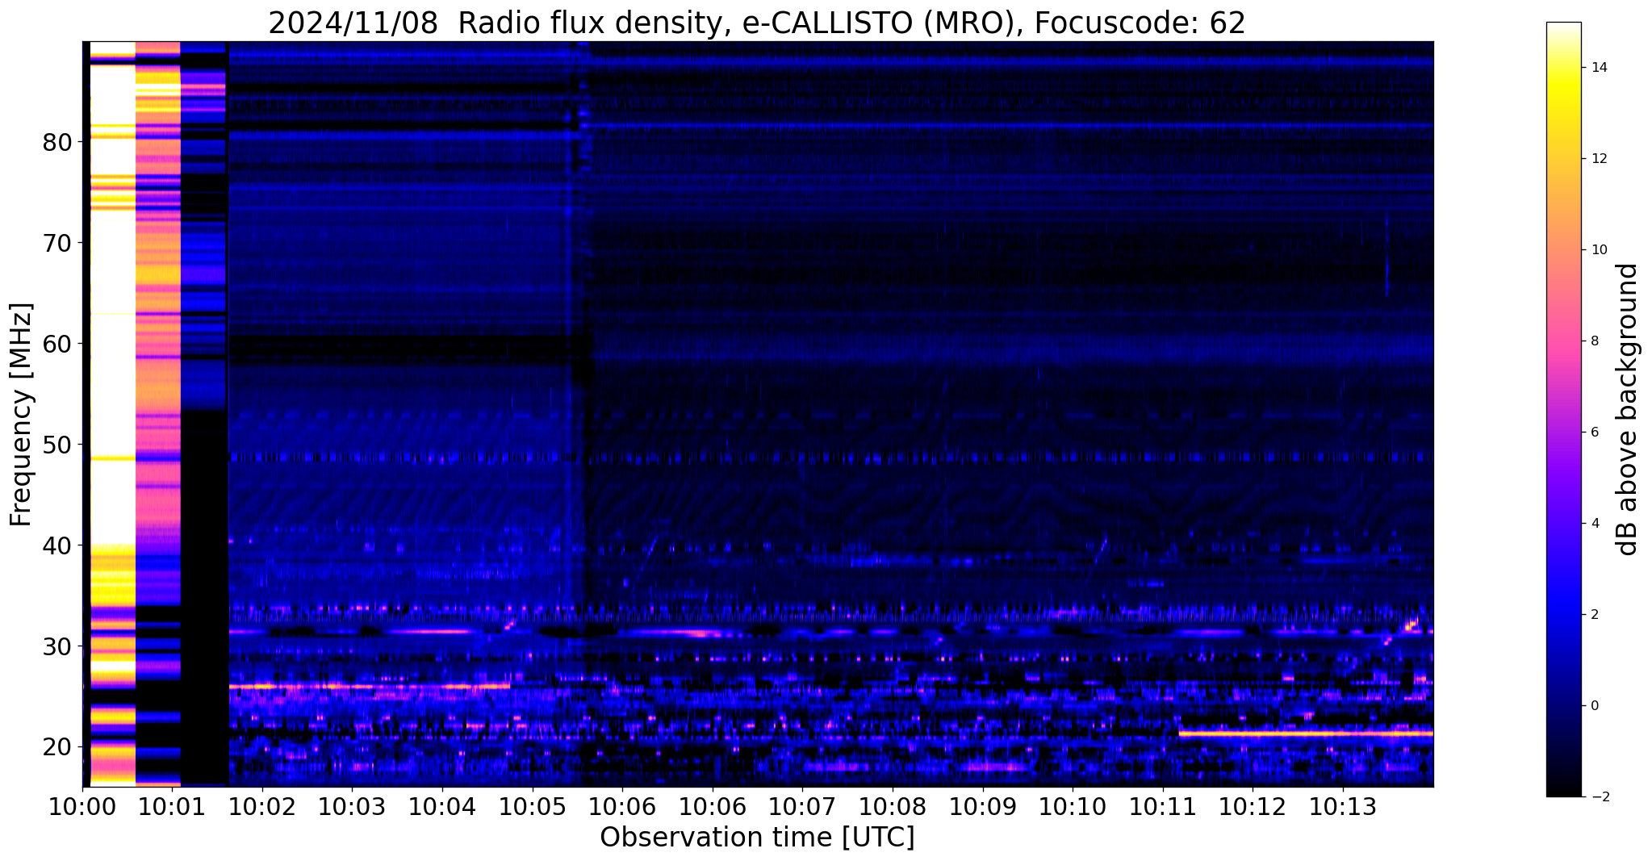
Task: Click the colorbar tick label 10
Action: [x=1598, y=250]
